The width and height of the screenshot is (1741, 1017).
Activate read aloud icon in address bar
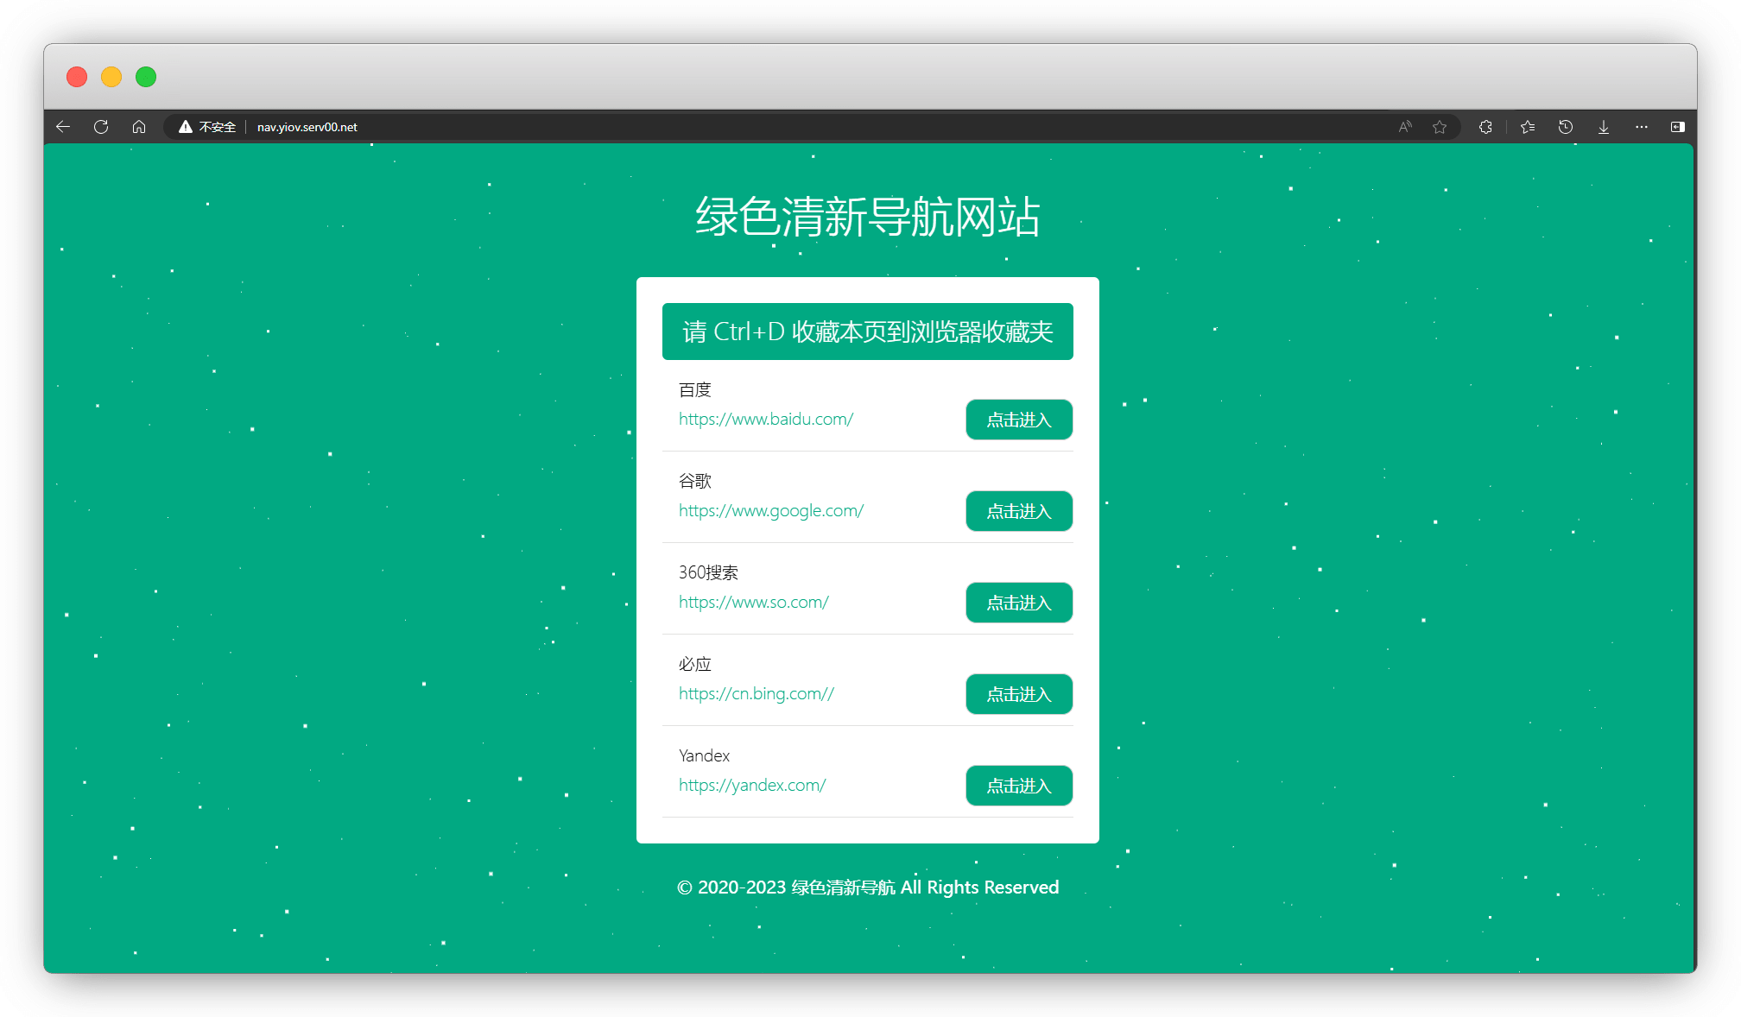[x=1405, y=127]
